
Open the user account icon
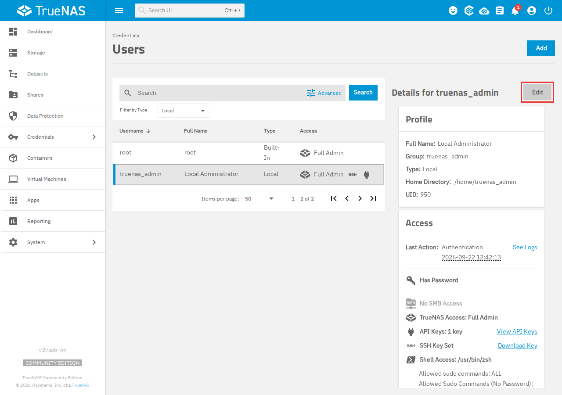(x=532, y=11)
